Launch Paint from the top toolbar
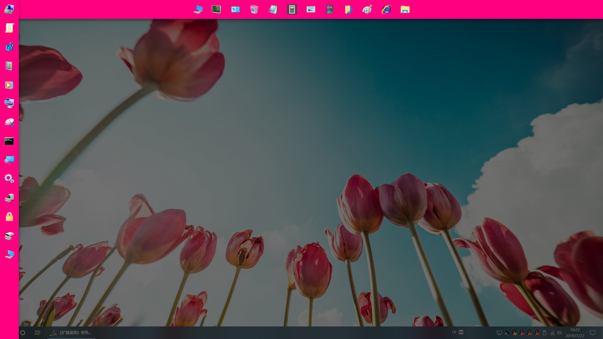Viewport: 603px width, 339px height. pyautogui.click(x=367, y=9)
